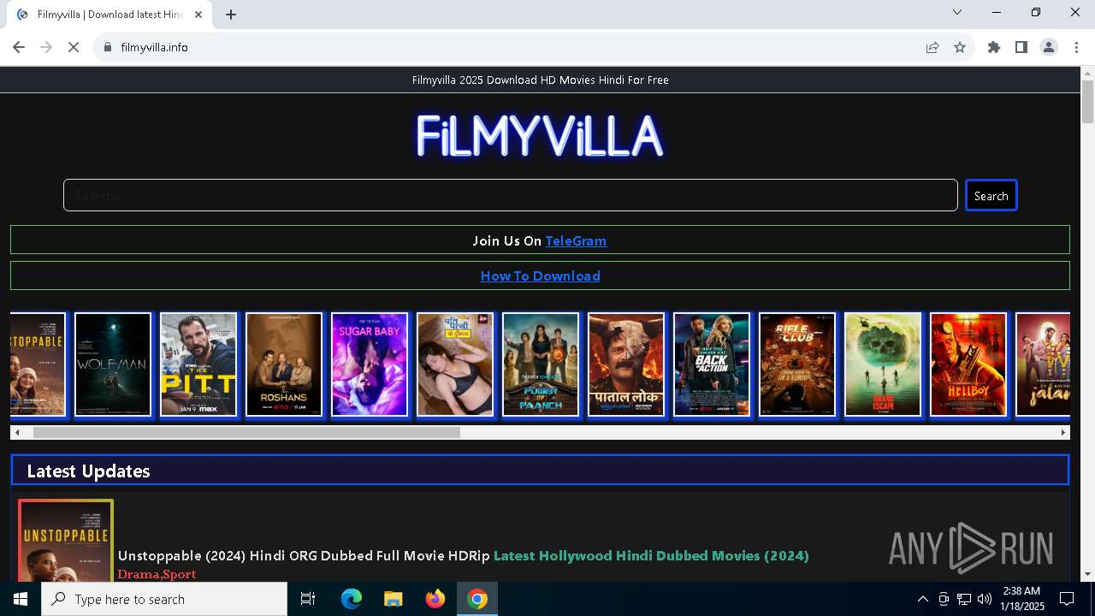Go forward with the forward arrow
Screen dimensions: 1095x616
(46, 47)
